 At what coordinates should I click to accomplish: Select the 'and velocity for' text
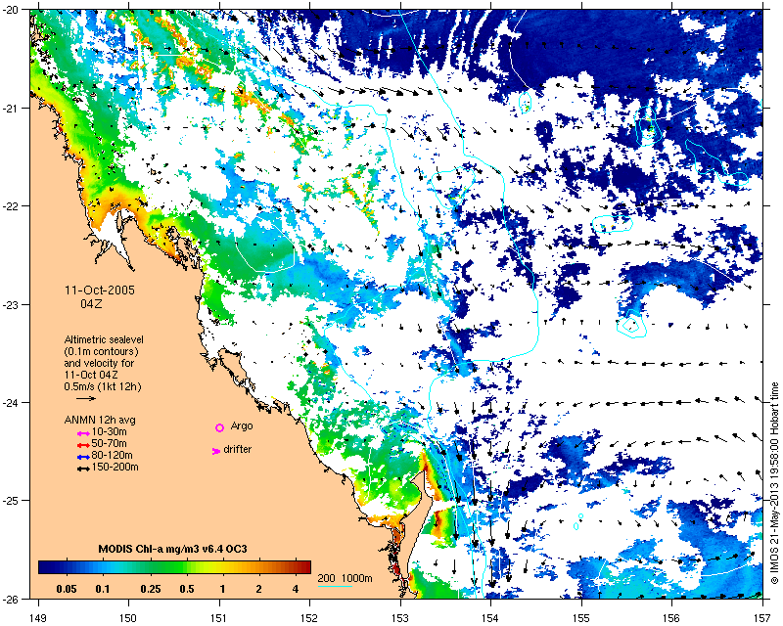[x=99, y=364]
